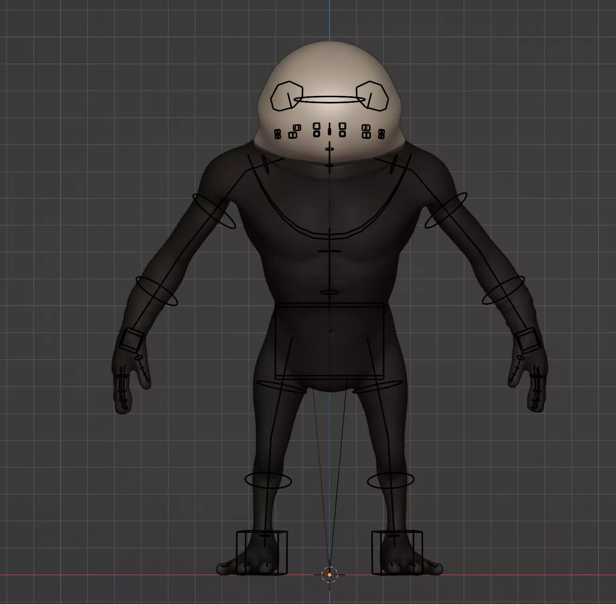This screenshot has width=616, height=604.
Task: Select the thigh ellipse on screen-right leg
Action: [x=378, y=387]
